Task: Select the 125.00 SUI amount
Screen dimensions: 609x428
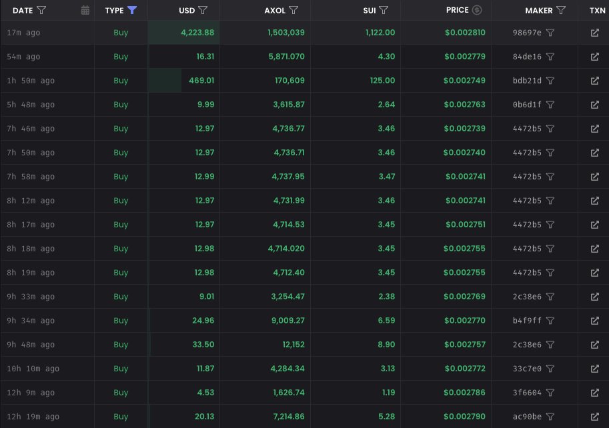Action: coord(382,81)
